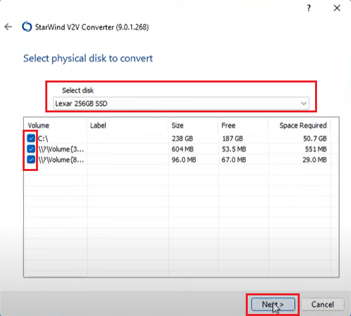Click the 551 MB space required value

[x=316, y=149]
